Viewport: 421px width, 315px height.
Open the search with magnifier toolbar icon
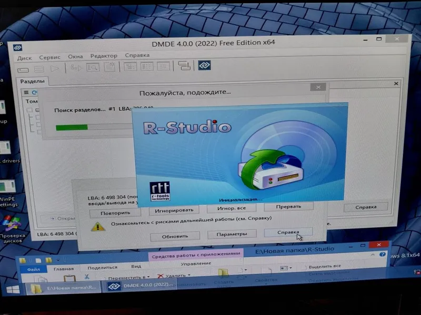93,67
